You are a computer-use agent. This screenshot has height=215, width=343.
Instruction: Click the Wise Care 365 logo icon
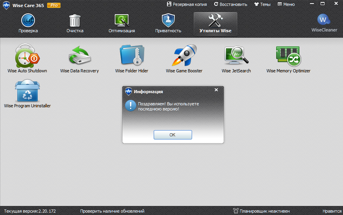tap(6, 5)
